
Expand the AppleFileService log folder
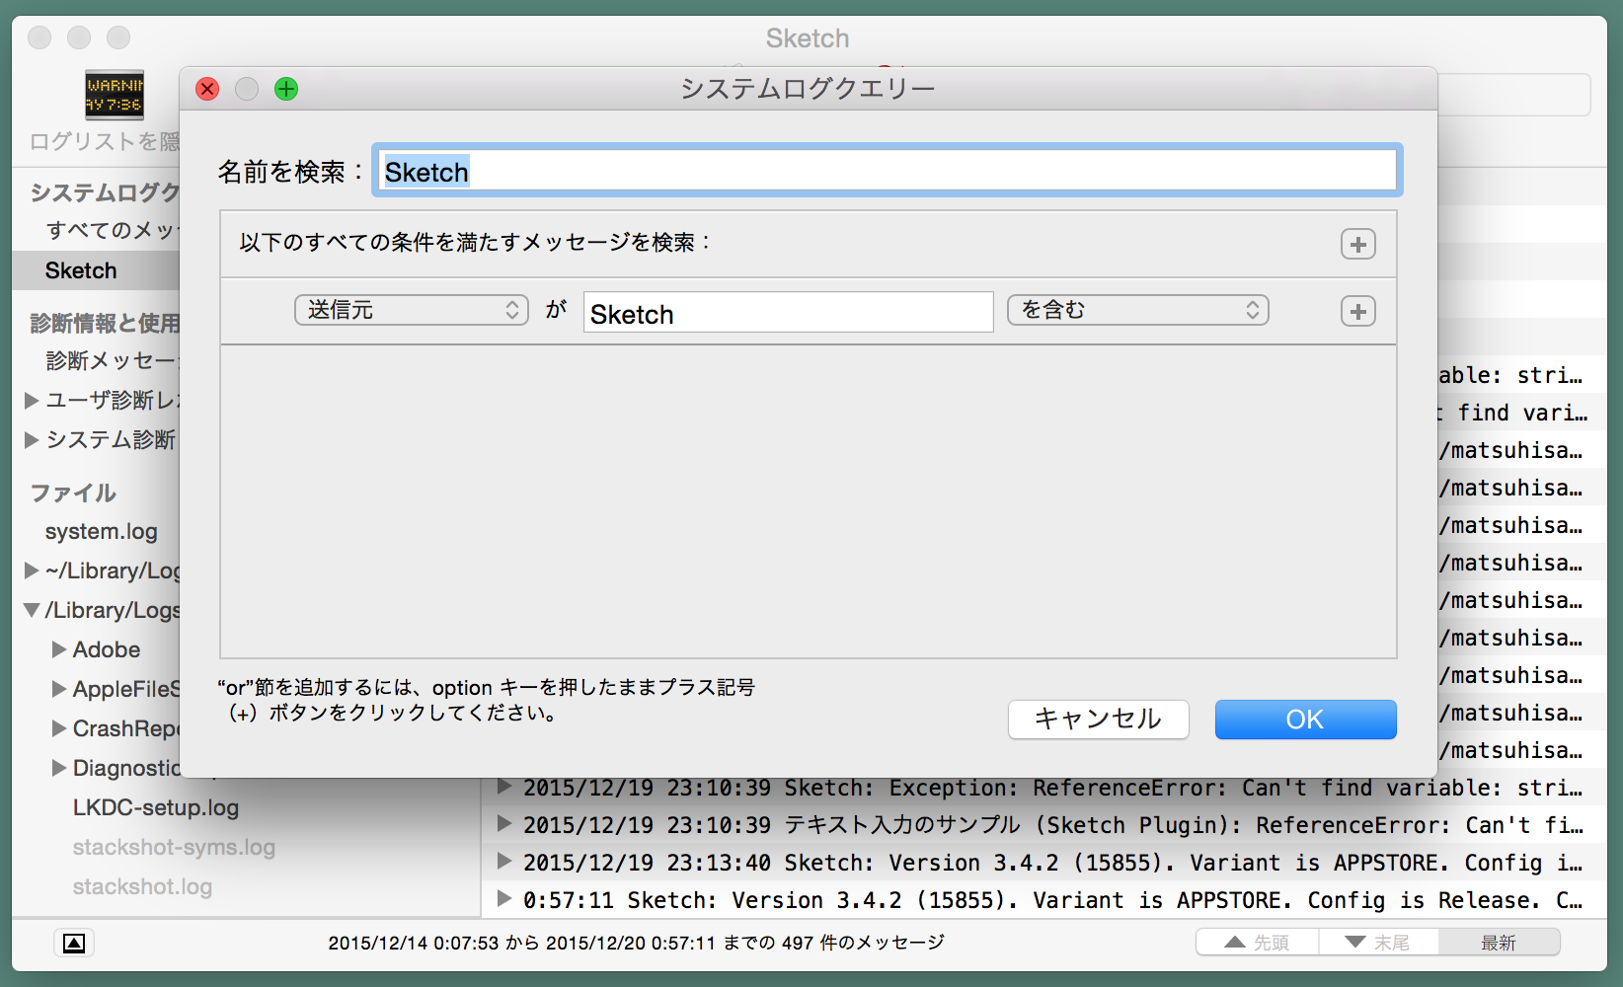[59, 689]
